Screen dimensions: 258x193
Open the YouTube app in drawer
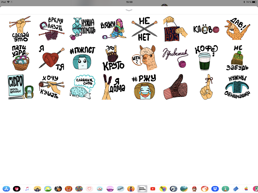tap(153, 189)
